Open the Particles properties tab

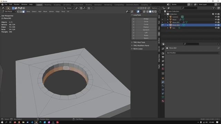click(163, 86)
